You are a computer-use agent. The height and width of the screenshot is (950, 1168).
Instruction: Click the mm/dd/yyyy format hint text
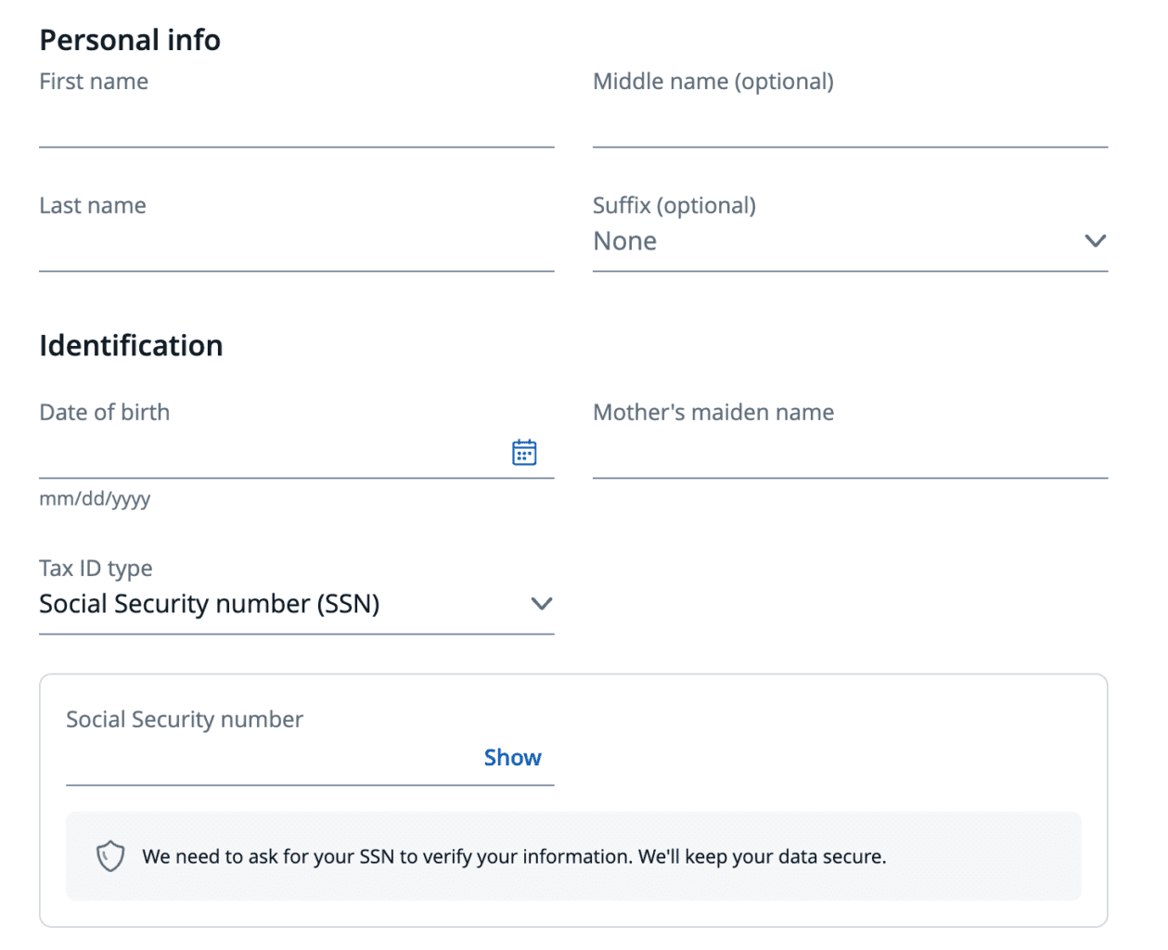coord(95,499)
